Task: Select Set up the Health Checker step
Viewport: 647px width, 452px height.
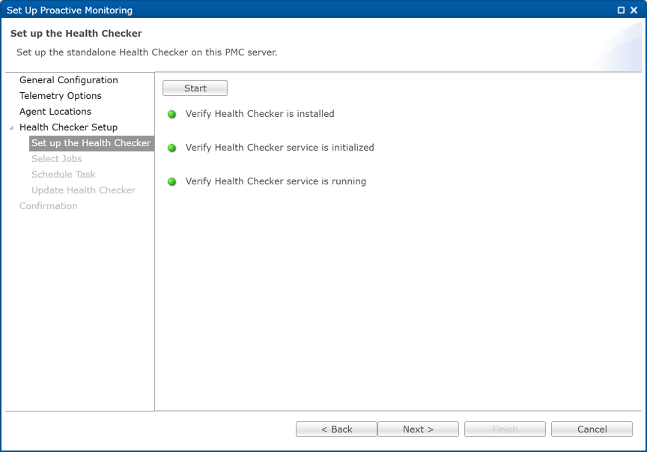Action: pos(91,143)
